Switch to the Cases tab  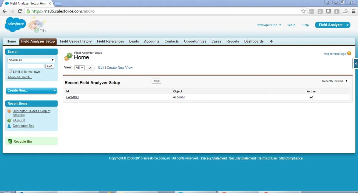pos(216,41)
